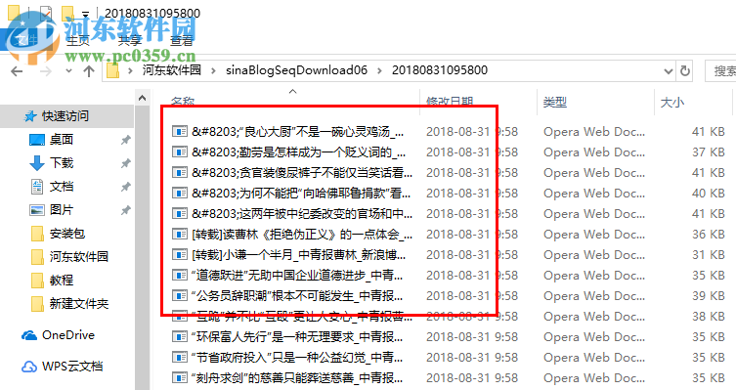Click the search box field

[x=721, y=71]
